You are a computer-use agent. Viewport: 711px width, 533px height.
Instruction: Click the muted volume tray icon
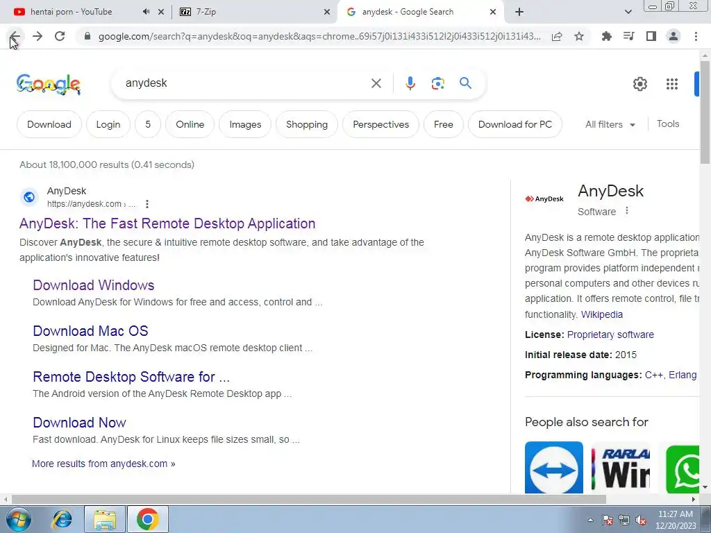pyautogui.click(x=641, y=521)
